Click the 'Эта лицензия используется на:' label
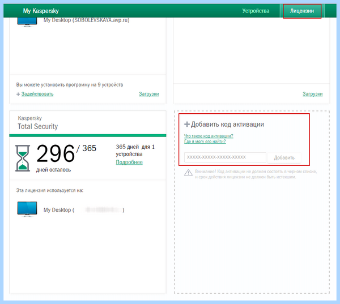 (x=50, y=190)
